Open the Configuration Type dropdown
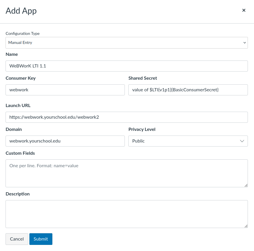 127,43
